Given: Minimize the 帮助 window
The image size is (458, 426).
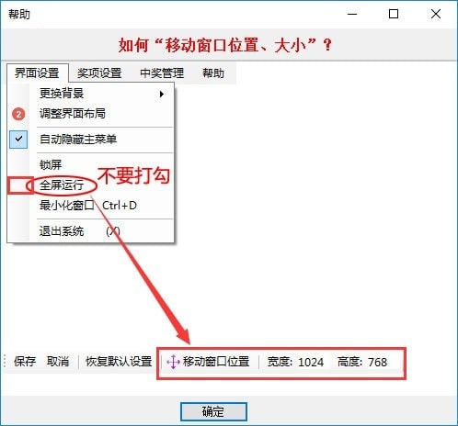Looking at the screenshot, I should [352, 14].
